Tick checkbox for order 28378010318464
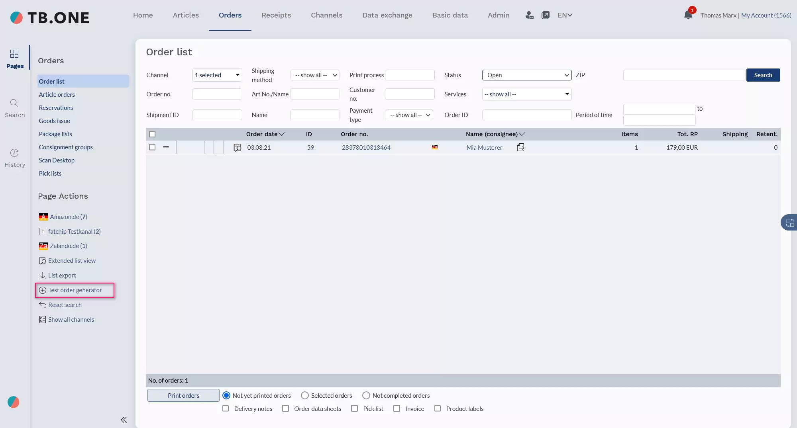The image size is (797, 428). click(152, 147)
